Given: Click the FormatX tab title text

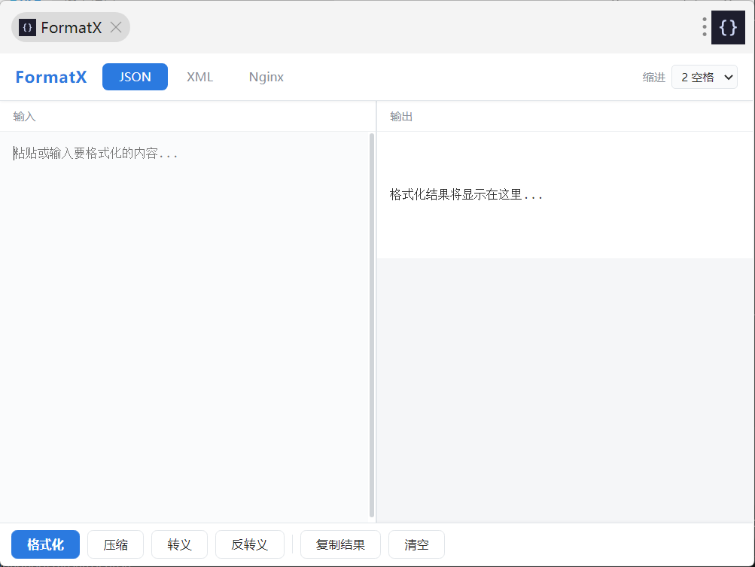Looking at the screenshot, I should click(72, 27).
